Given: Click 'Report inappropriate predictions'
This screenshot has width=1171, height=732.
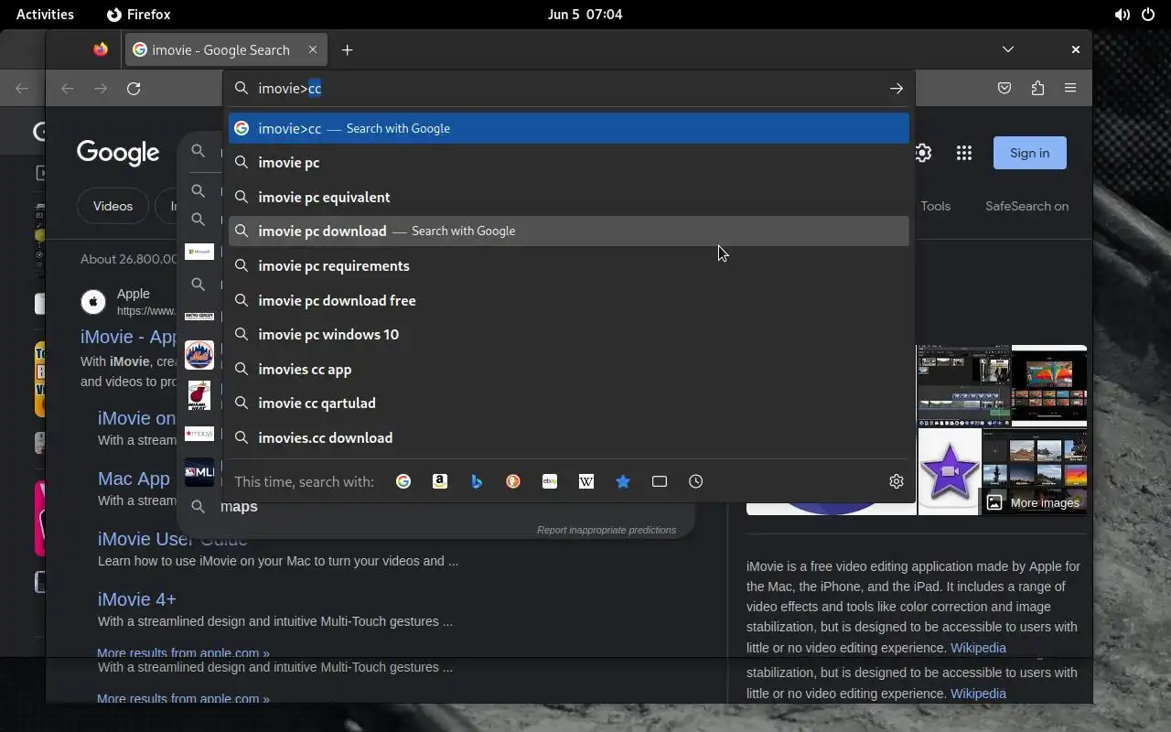Looking at the screenshot, I should pyautogui.click(x=607, y=530).
